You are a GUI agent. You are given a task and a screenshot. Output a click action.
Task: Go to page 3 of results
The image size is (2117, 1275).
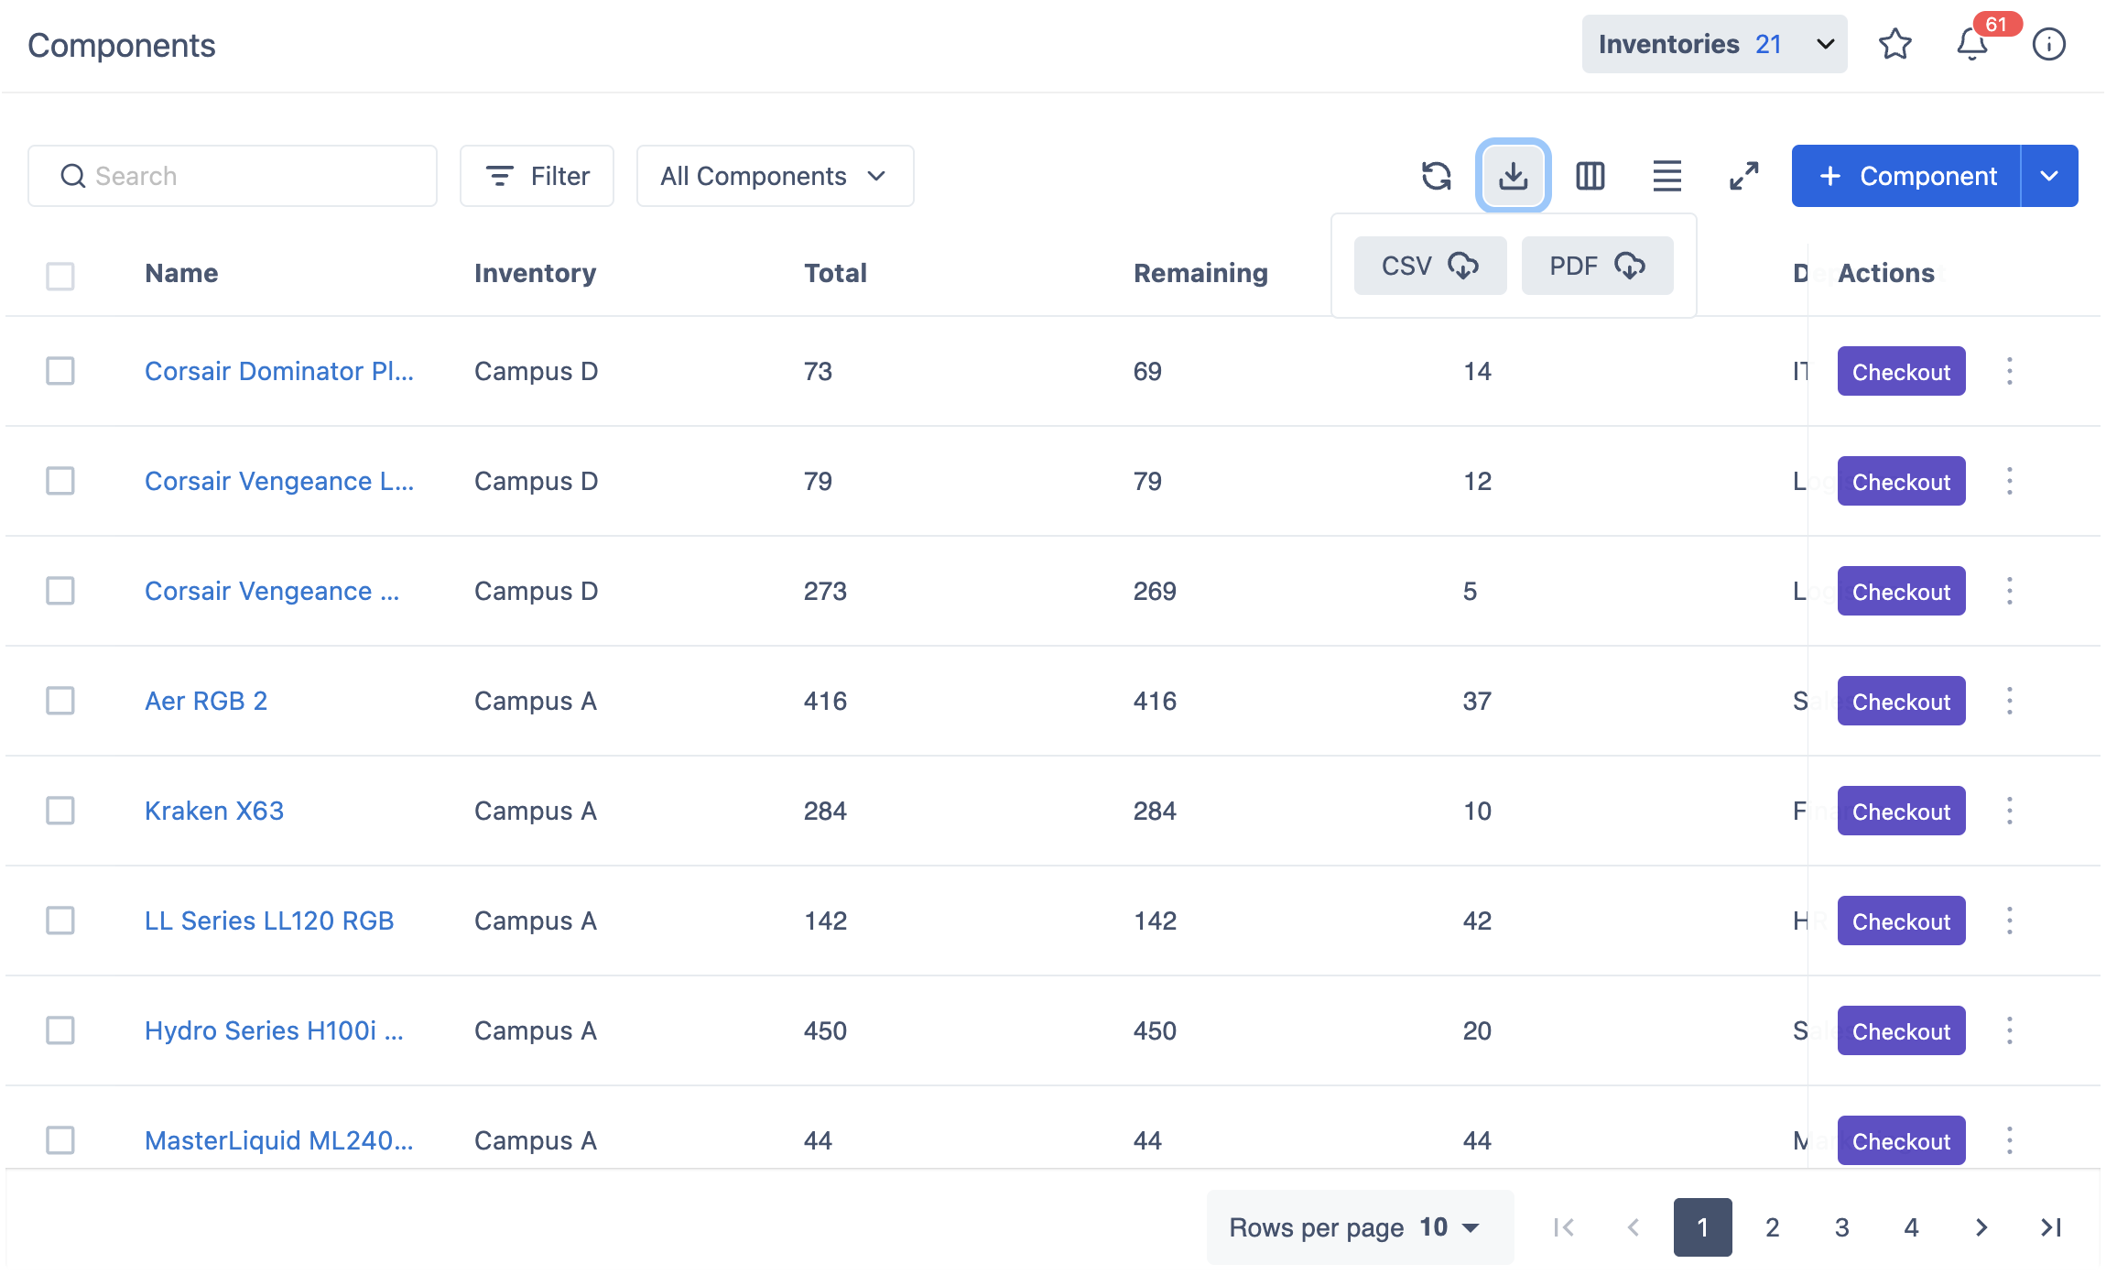pyautogui.click(x=1841, y=1227)
